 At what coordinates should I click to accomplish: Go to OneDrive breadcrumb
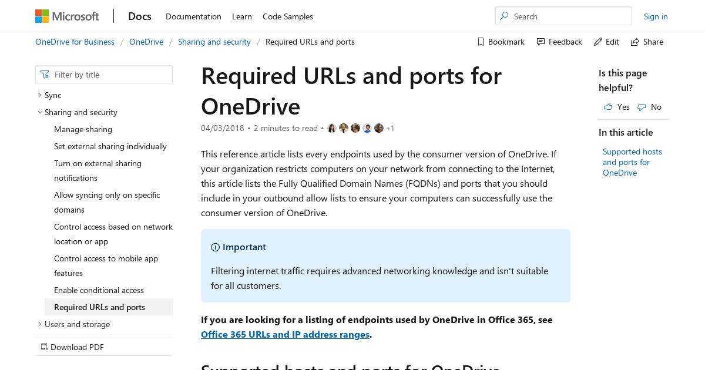(x=146, y=42)
